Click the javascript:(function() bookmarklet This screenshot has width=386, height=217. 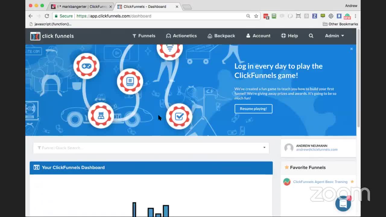click(50, 24)
